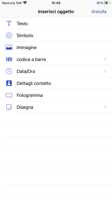
Task: Expand codice a barre chevron arrow
Action: point(105,59)
